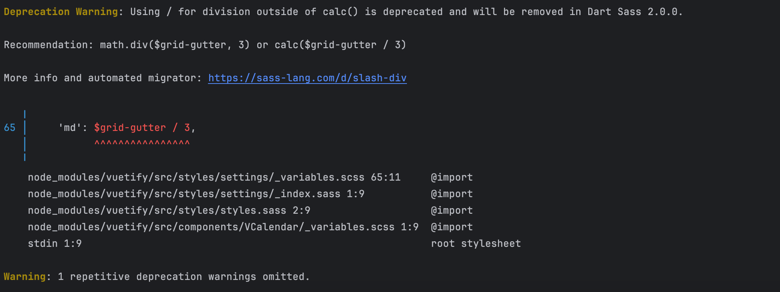Click the VCalendar/_variables.scss 1:9 trace path

coord(223,227)
